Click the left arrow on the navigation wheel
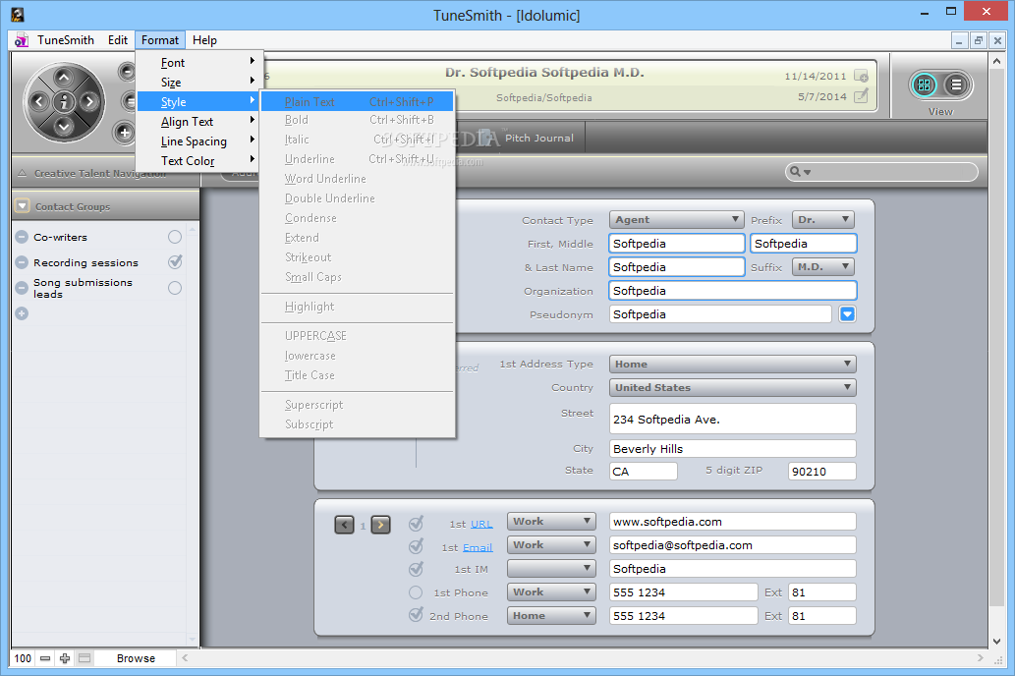Screen dimensions: 1015x676 click(x=39, y=101)
